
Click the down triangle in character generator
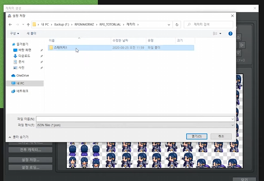(x=238, y=53)
